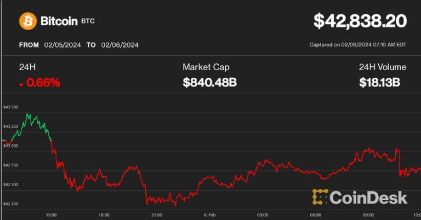Click the $43 500 price axis label

click(x=11, y=107)
